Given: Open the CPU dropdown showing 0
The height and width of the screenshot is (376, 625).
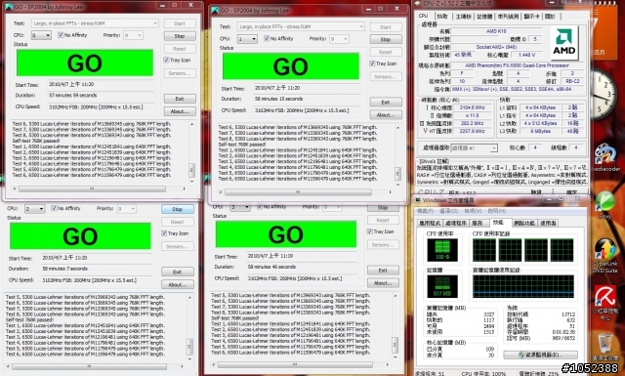Looking at the screenshot, I should pyautogui.click(x=41, y=35).
